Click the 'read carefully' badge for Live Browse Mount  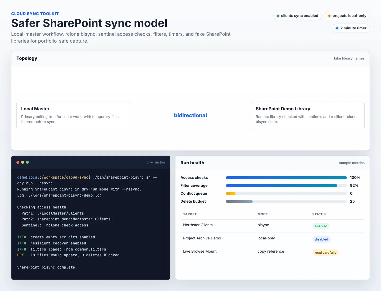click(x=325, y=253)
